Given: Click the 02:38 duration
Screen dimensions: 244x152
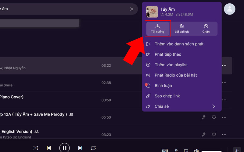Looking at the screenshot, I should pos(106,83).
